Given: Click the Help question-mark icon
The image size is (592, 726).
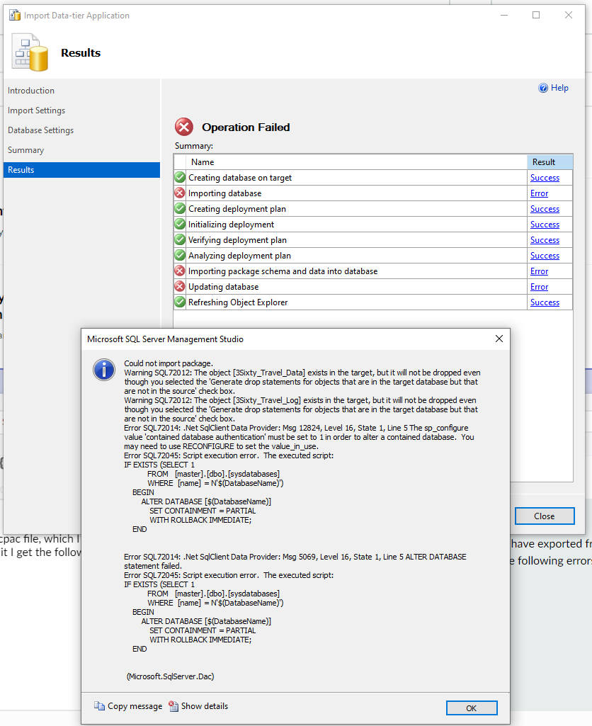Looking at the screenshot, I should click(x=543, y=88).
